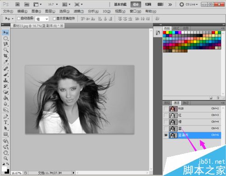Select the Eyedropper tool
Screen dimensions: 226x176
(6, 61)
